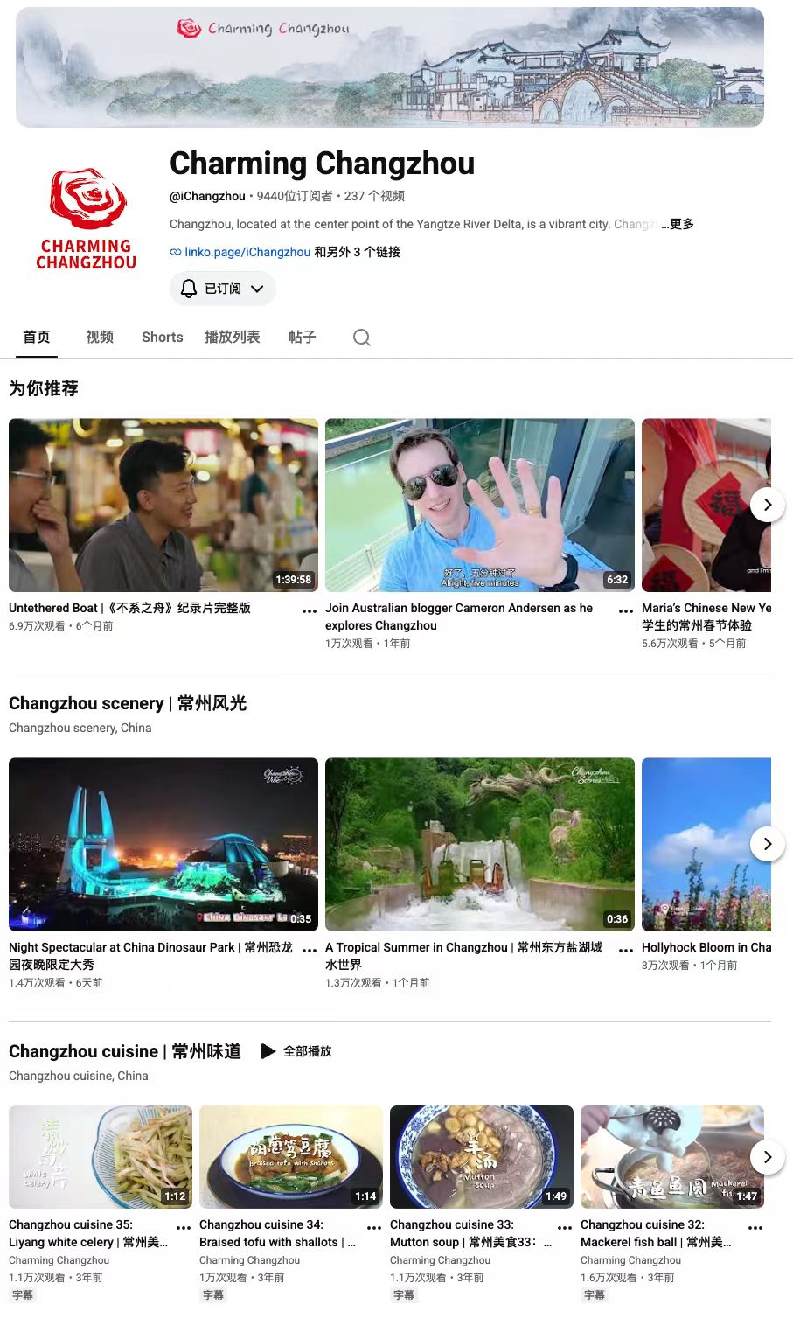Click Charming Changzhou channel name under cuisine 32
The width and height of the screenshot is (793, 1318).
click(x=631, y=1260)
